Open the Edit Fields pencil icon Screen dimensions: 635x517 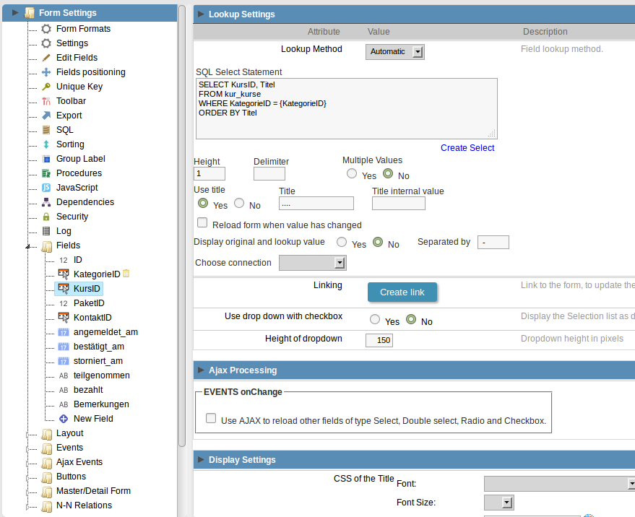point(46,58)
